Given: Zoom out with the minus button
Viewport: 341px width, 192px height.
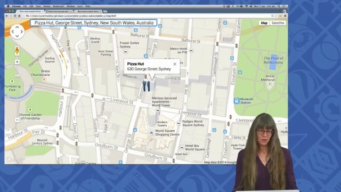Looking at the screenshot, I should [x=17, y=119].
